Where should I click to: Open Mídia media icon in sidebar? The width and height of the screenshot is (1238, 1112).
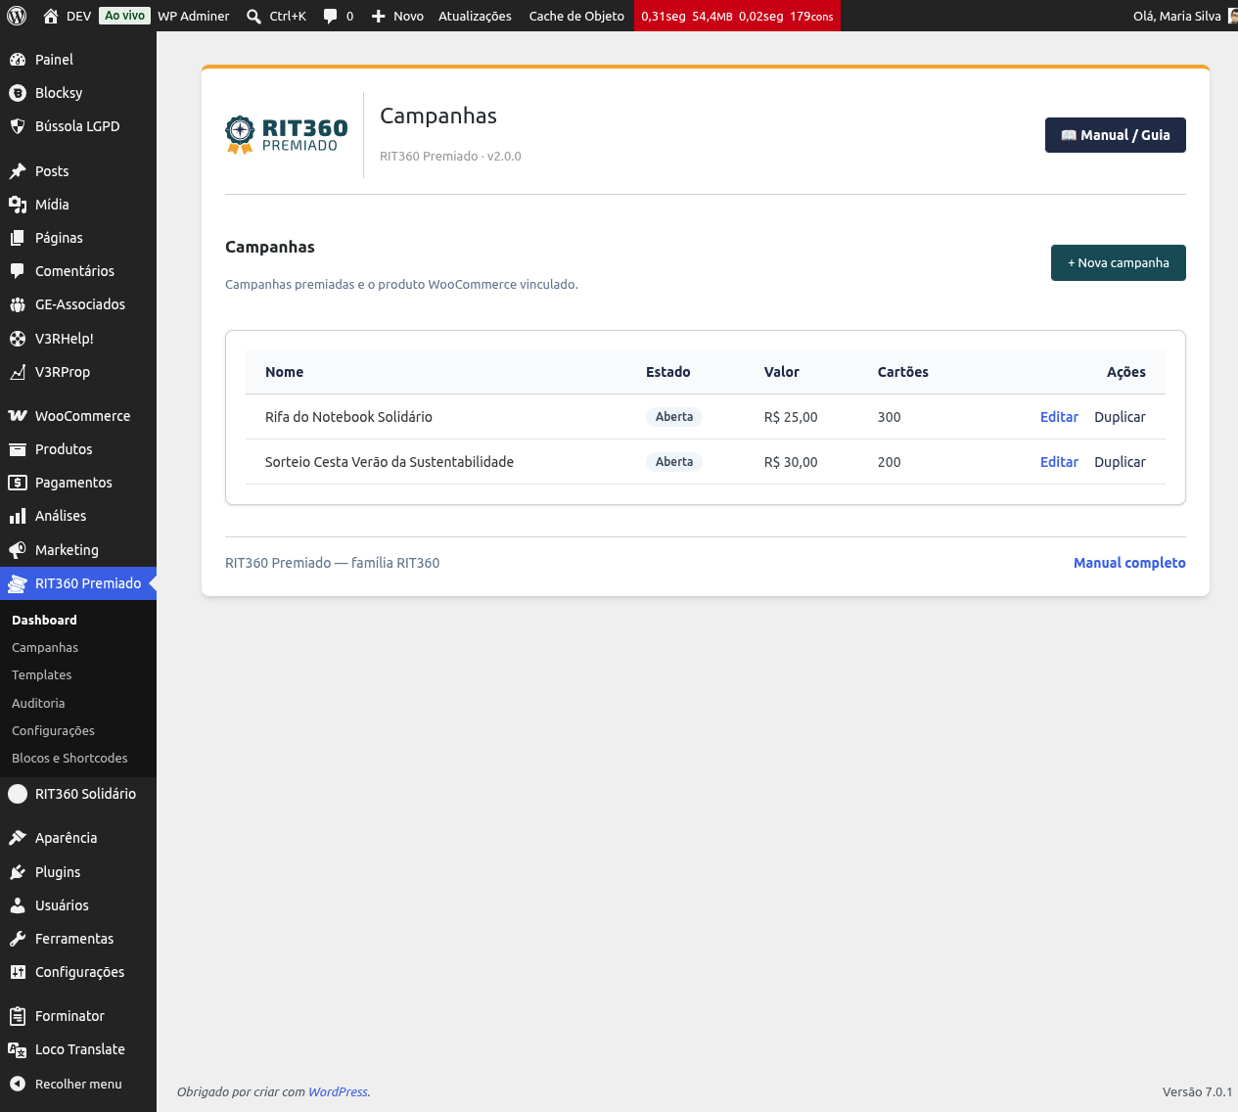click(18, 205)
